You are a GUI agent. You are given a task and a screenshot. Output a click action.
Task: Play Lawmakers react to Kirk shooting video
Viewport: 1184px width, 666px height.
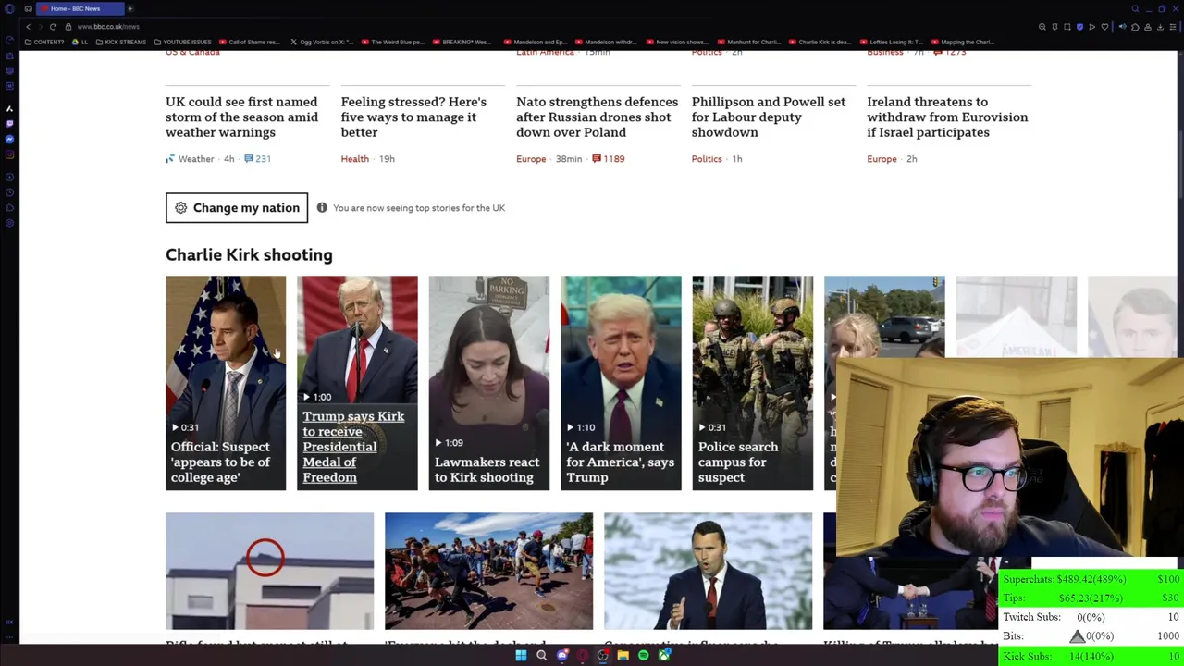tap(488, 383)
